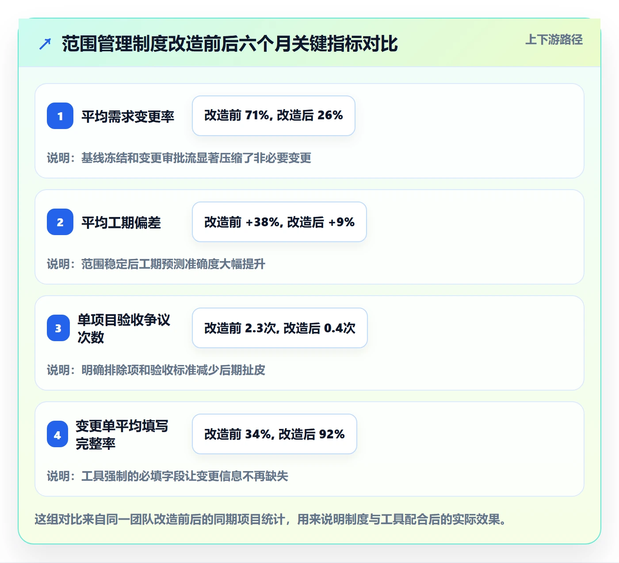The width and height of the screenshot is (619, 563).
Task: Click the value box 改造前 2.3次, 改造后 0.4次
Action: pos(280,328)
